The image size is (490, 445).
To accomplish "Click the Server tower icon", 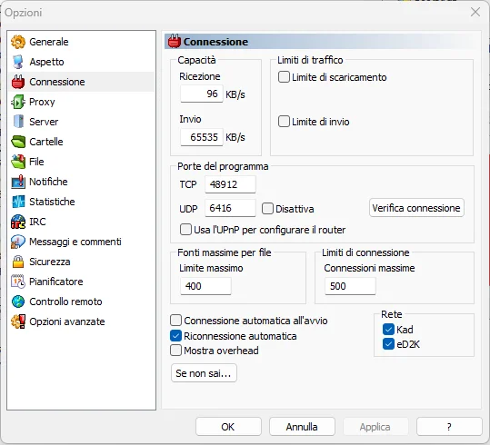I will click(x=18, y=122).
